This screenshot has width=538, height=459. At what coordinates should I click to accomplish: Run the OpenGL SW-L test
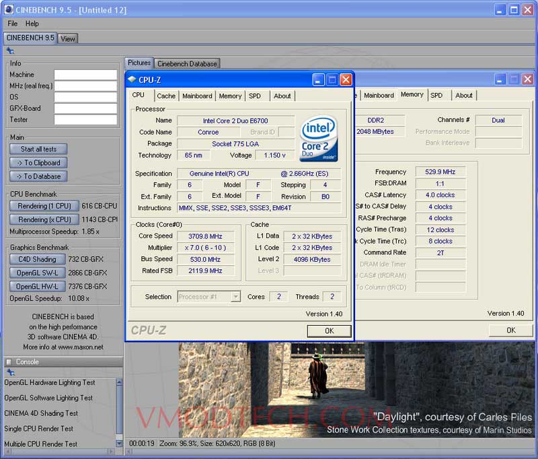(38, 273)
